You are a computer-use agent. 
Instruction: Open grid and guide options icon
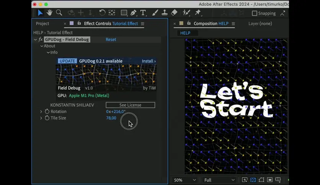[x=278, y=180]
